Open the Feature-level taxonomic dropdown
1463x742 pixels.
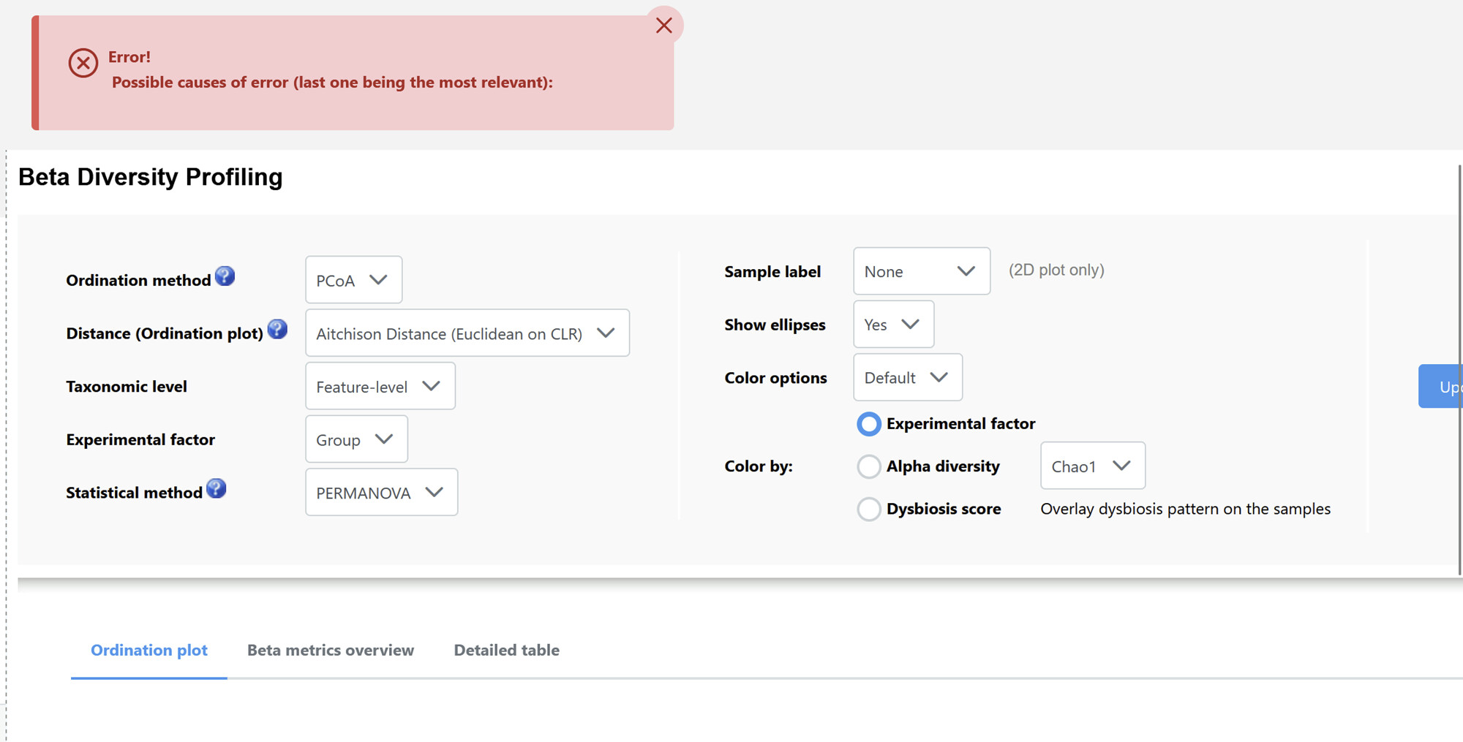pyautogui.click(x=380, y=386)
